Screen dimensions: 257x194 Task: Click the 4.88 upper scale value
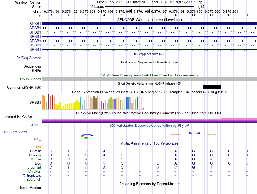click(x=35, y=125)
